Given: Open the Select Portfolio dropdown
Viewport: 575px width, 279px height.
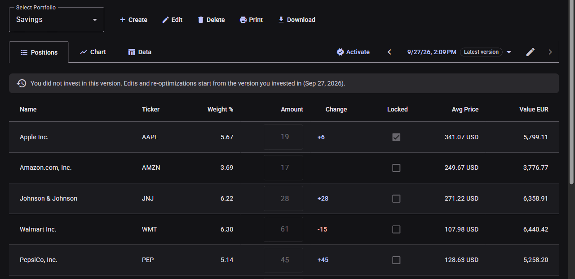Looking at the screenshot, I should click(57, 20).
